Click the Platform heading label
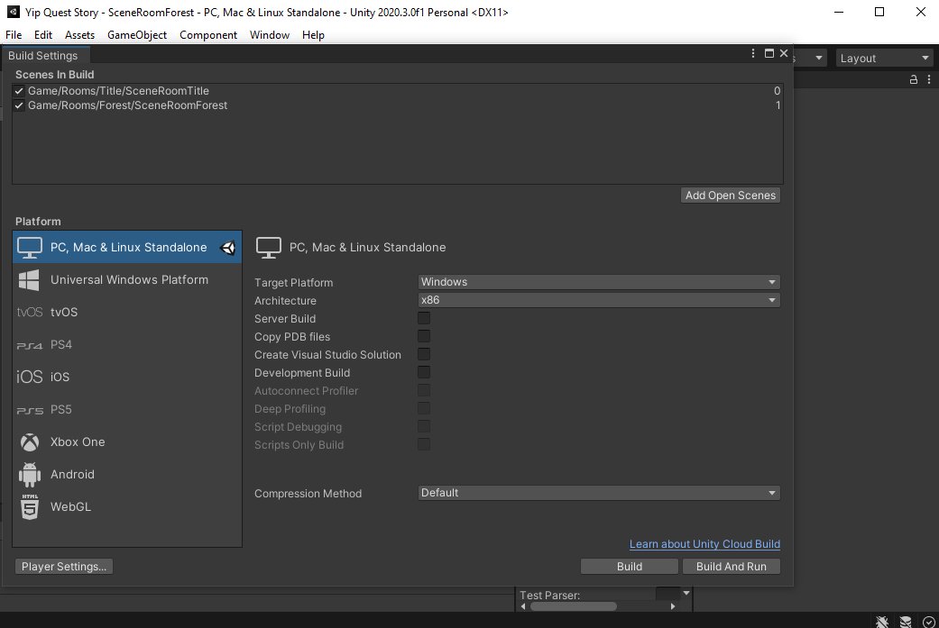 click(38, 222)
